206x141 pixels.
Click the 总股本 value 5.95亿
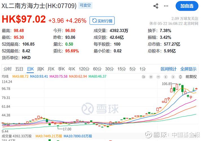click(x=170, y=51)
